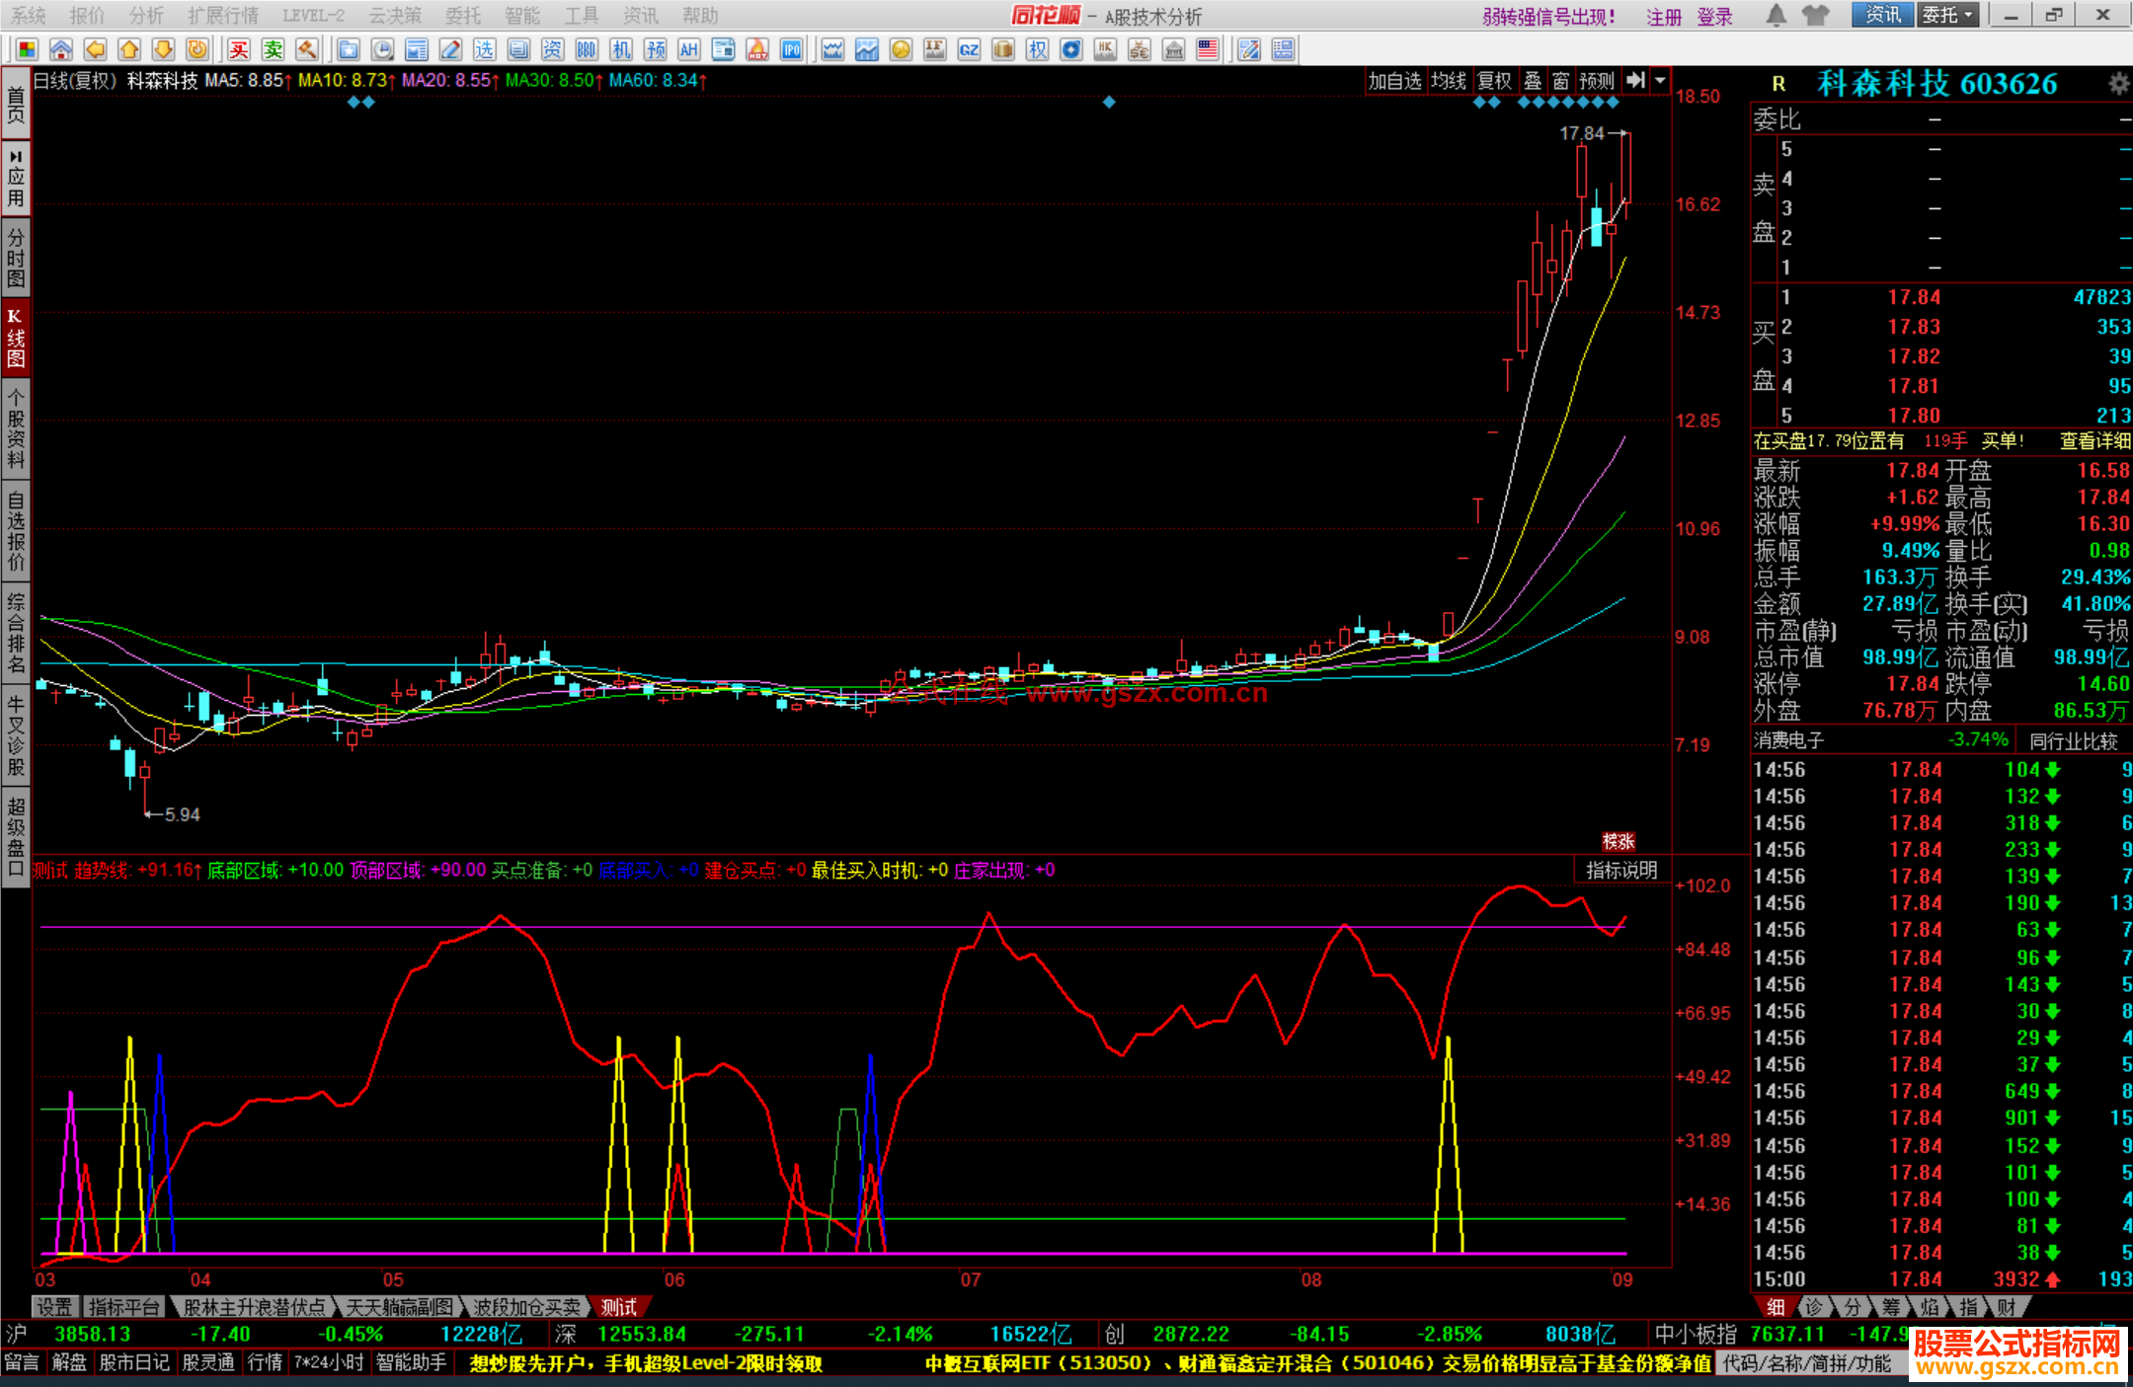The width and height of the screenshot is (2133, 1387).
Task: Open the IPO toolbar icon
Action: (792, 49)
